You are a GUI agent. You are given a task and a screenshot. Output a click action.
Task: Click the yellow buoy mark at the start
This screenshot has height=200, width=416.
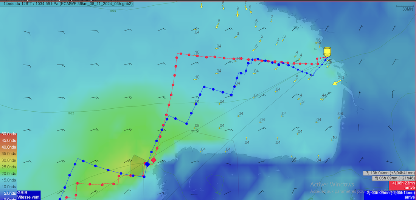click(327, 52)
